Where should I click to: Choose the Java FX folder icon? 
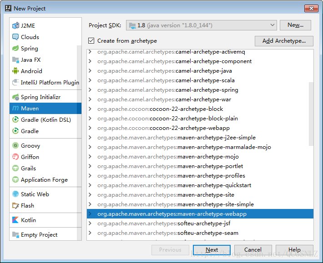pos(15,60)
